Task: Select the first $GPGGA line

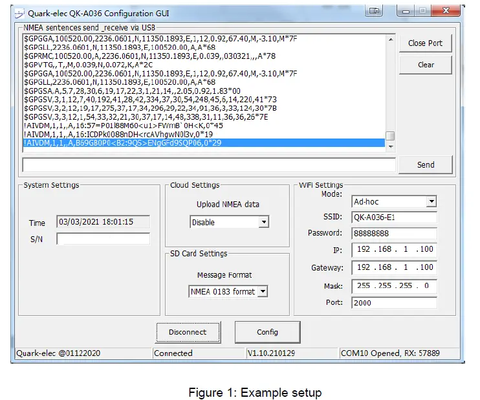Action: 160,39
